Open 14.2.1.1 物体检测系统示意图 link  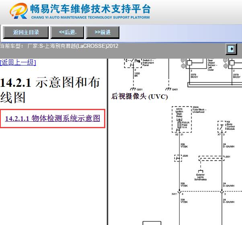click(x=53, y=119)
